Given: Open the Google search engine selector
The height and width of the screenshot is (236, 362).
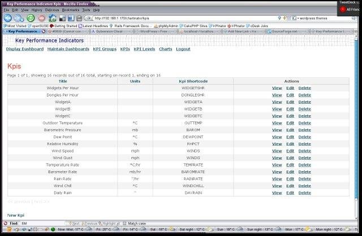Looking at the screenshot, I should point(295,18).
